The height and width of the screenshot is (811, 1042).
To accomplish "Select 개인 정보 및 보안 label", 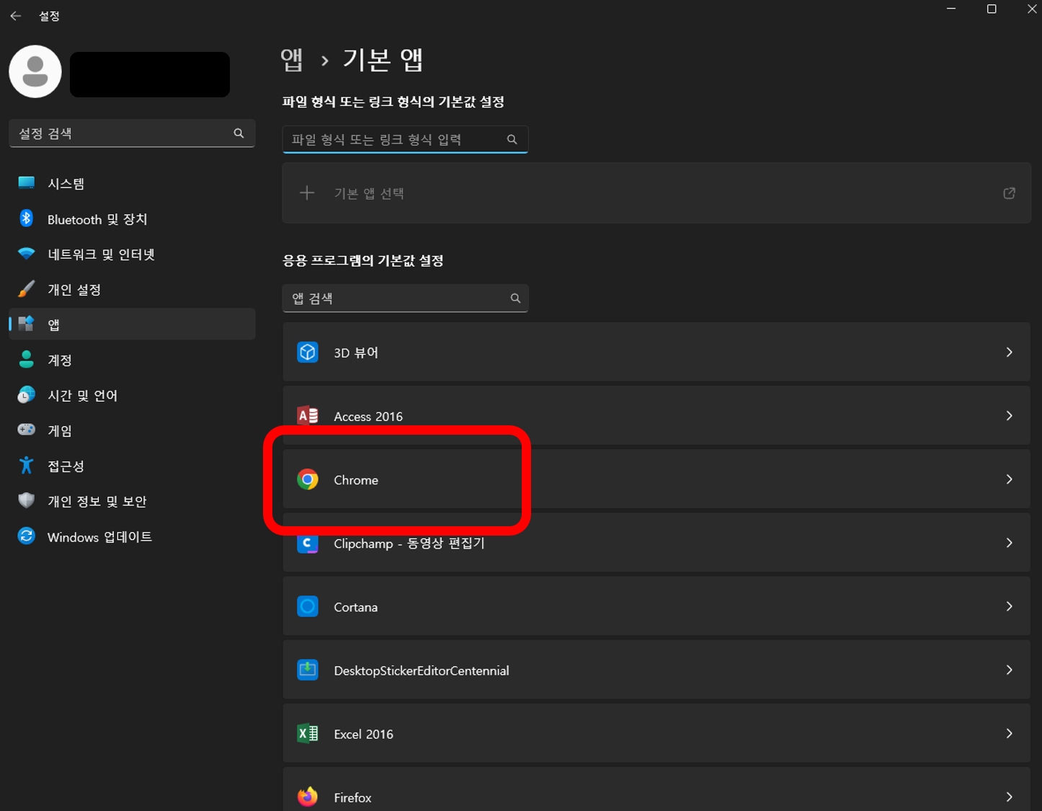I will pyautogui.click(x=97, y=501).
